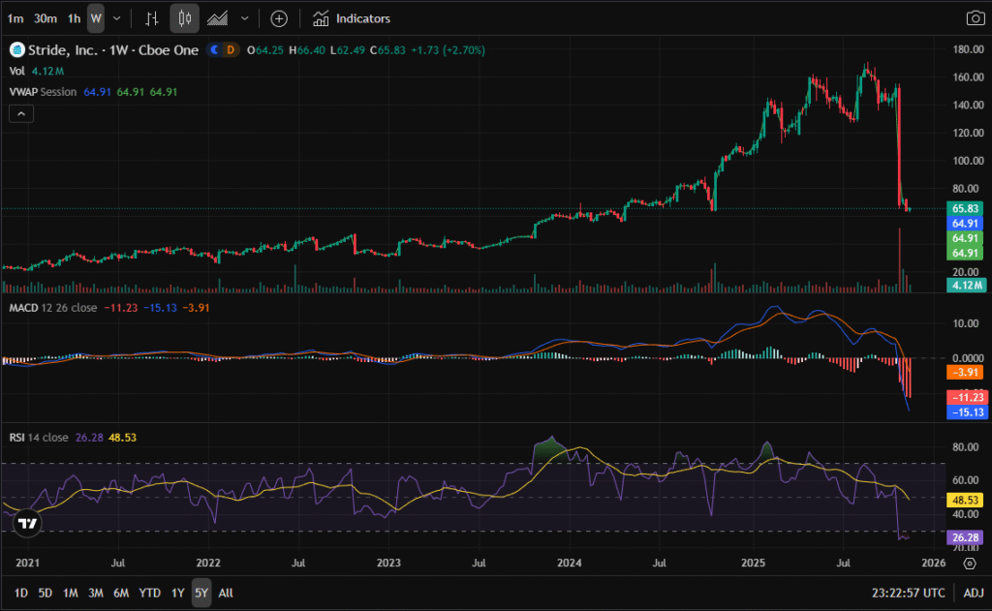Screen dimensions: 992x611
Task: Toggle the moon extended-hours session badge
Action: [215, 48]
